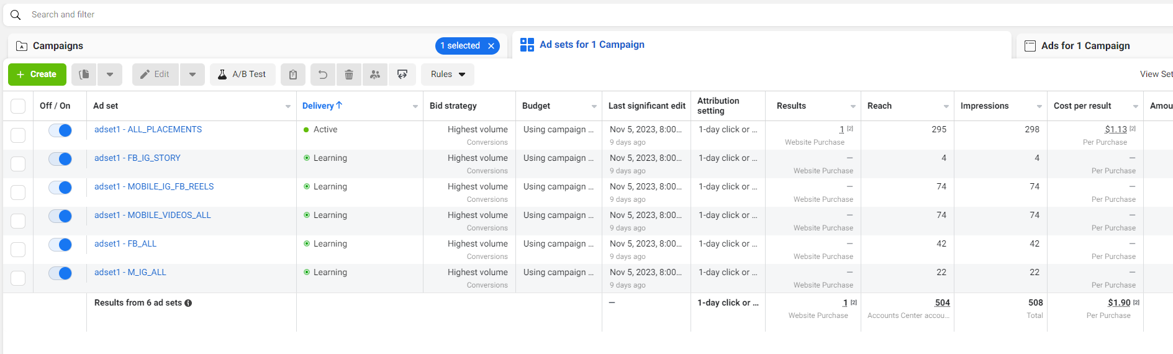The image size is (1173, 354).
Task: Tick the checkbox for adset1 - FB_IG_STORY row
Action: point(18,163)
